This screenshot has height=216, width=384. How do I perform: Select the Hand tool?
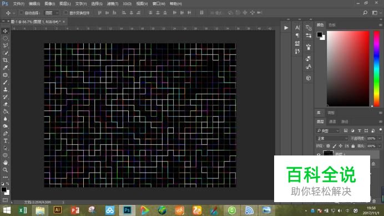5,163
